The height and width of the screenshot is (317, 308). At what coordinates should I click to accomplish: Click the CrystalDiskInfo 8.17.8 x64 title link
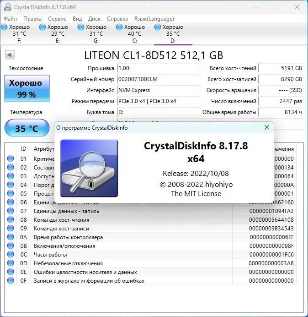(x=196, y=152)
